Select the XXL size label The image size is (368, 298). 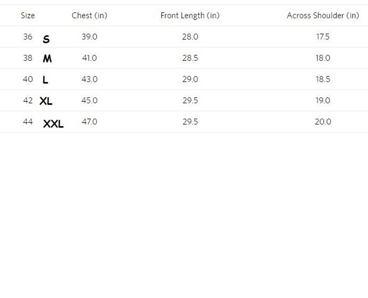click(53, 124)
